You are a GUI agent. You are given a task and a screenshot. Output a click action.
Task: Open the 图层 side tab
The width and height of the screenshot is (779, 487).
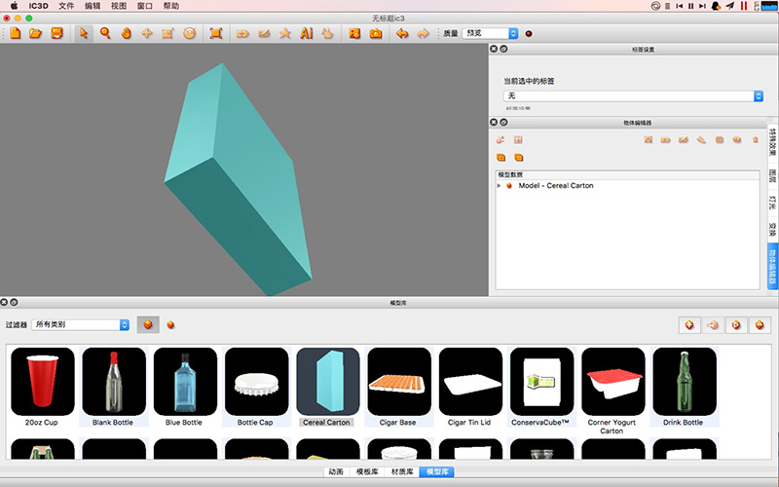[x=772, y=175]
